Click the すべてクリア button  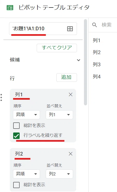coord(57,48)
